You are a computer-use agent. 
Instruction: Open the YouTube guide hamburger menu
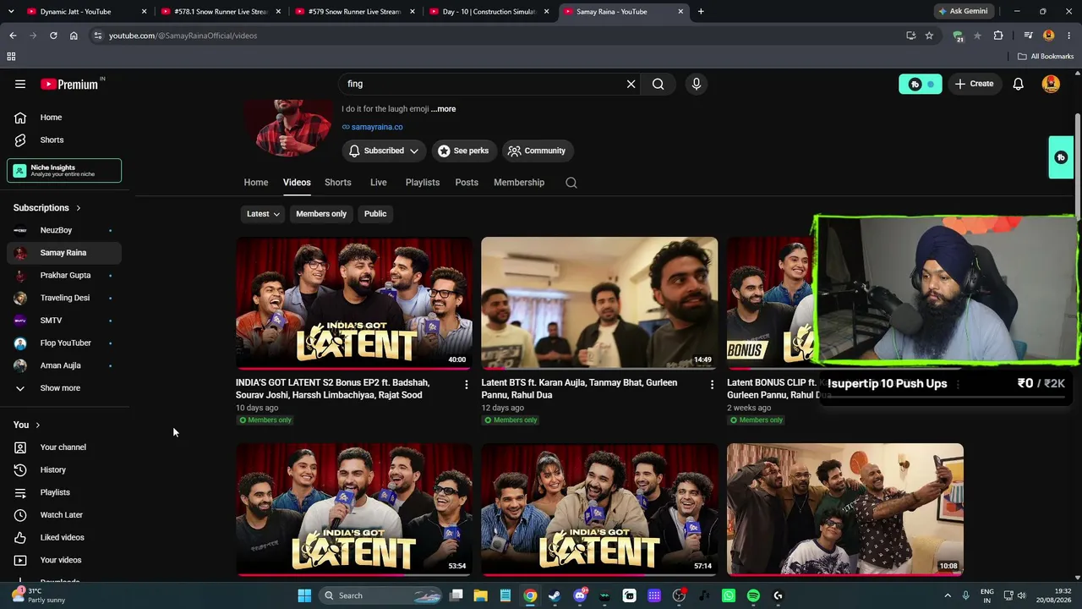(x=20, y=84)
